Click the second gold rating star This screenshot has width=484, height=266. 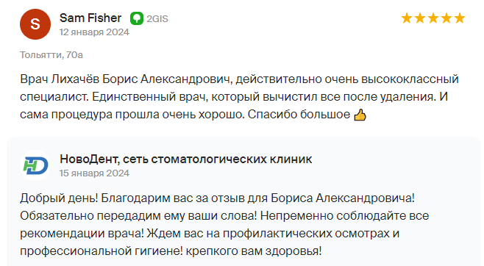[420, 18]
